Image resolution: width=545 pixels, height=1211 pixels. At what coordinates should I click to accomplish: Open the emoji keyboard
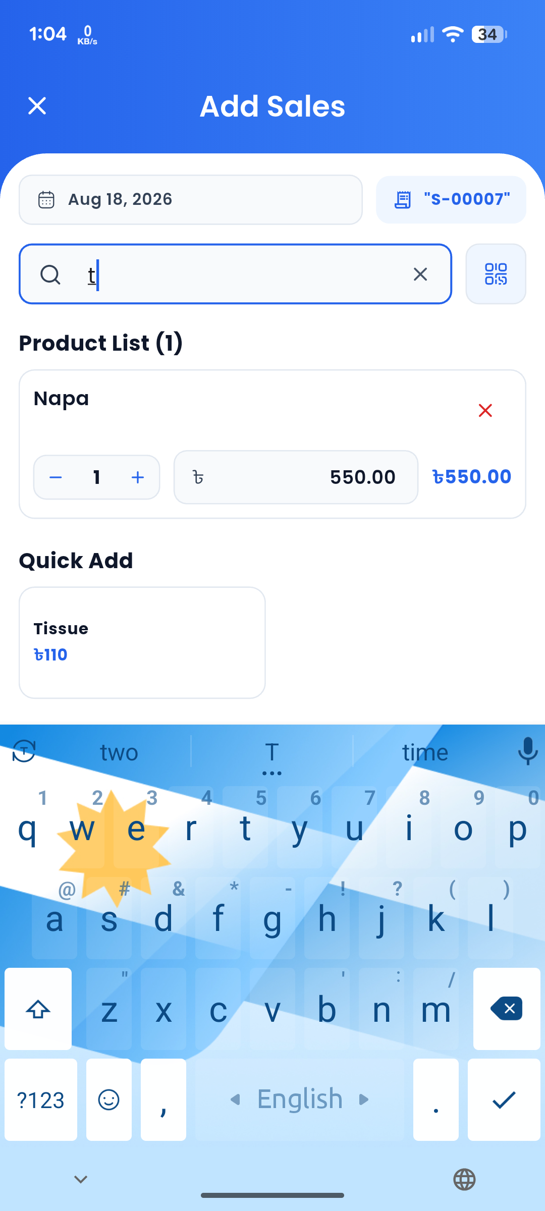(108, 1100)
